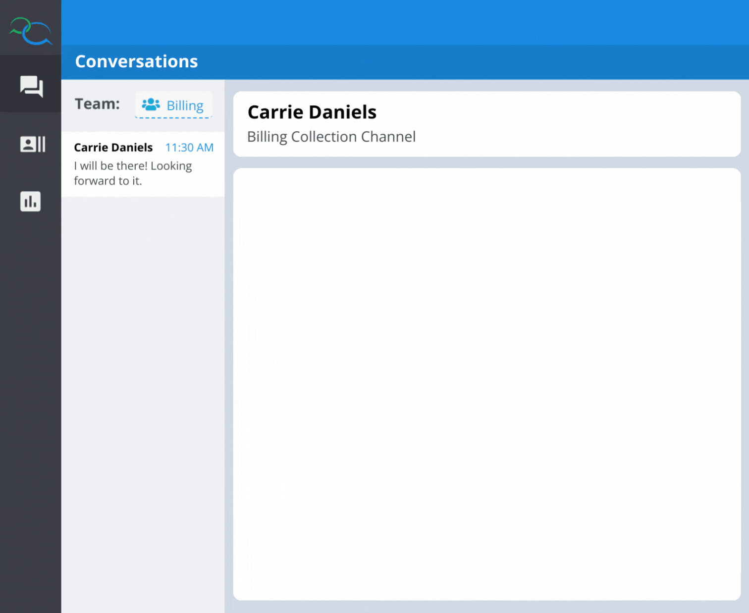Select the chat bubble icon in sidebar
Image resolution: width=749 pixels, height=613 pixels.
[x=31, y=87]
